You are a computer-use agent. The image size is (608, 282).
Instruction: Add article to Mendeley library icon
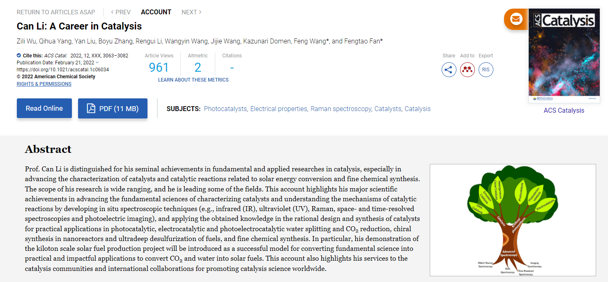coord(468,70)
